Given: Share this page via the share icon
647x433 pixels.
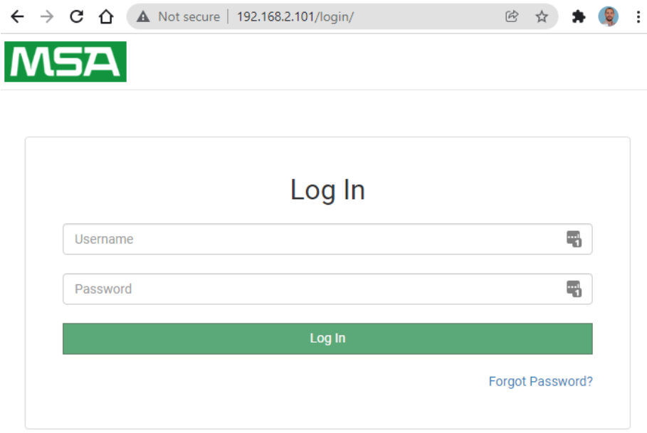Looking at the screenshot, I should pyautogui.click(x=512, y=16).
